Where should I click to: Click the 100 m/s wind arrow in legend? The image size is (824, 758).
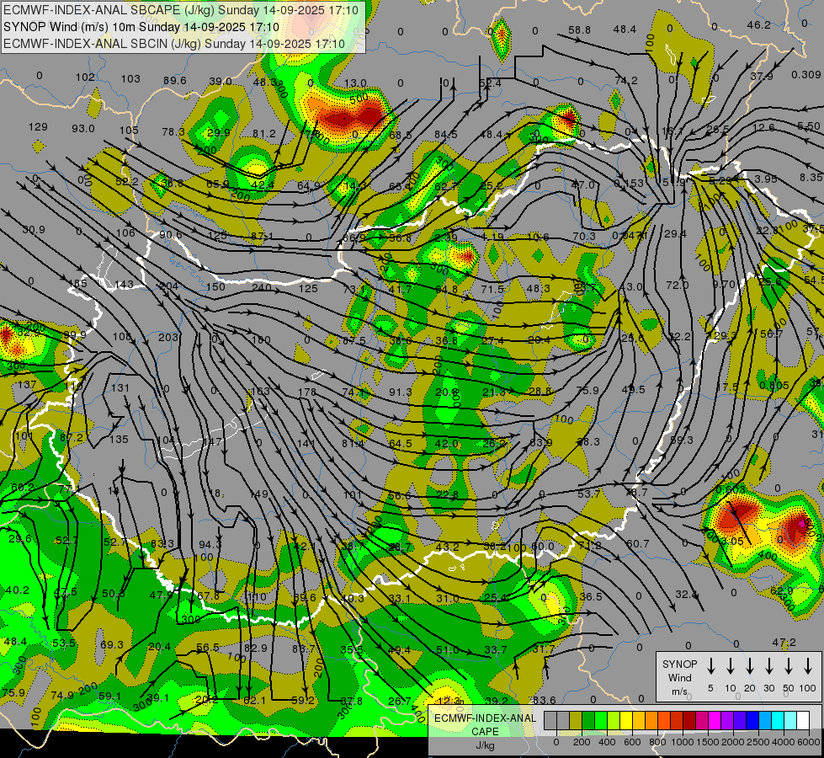click(808, 666)
